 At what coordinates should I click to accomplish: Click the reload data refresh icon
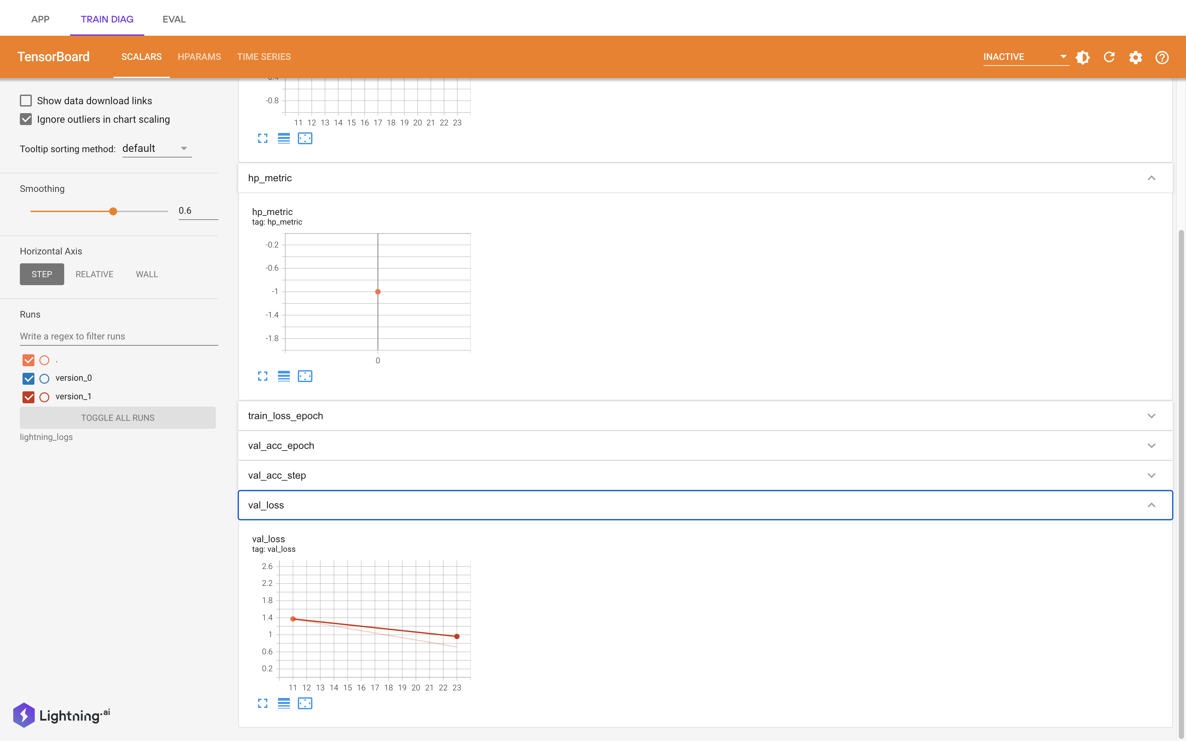(x=1109, y=57)
